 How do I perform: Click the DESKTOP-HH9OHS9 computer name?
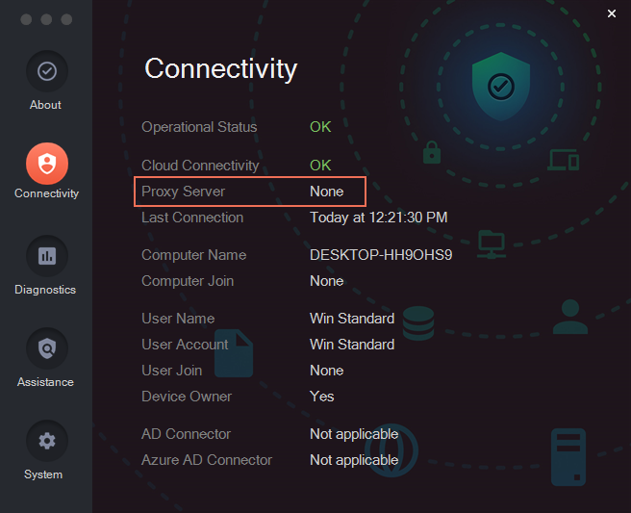381,255
